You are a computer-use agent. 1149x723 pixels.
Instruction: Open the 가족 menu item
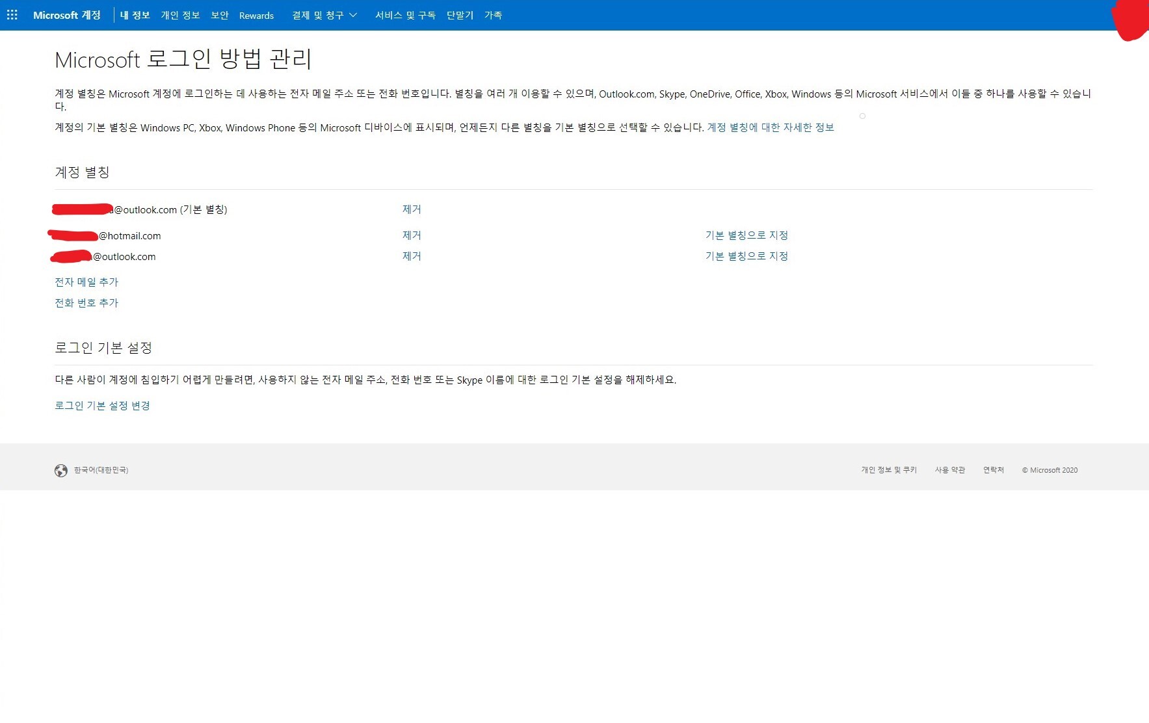click(493, 15)
